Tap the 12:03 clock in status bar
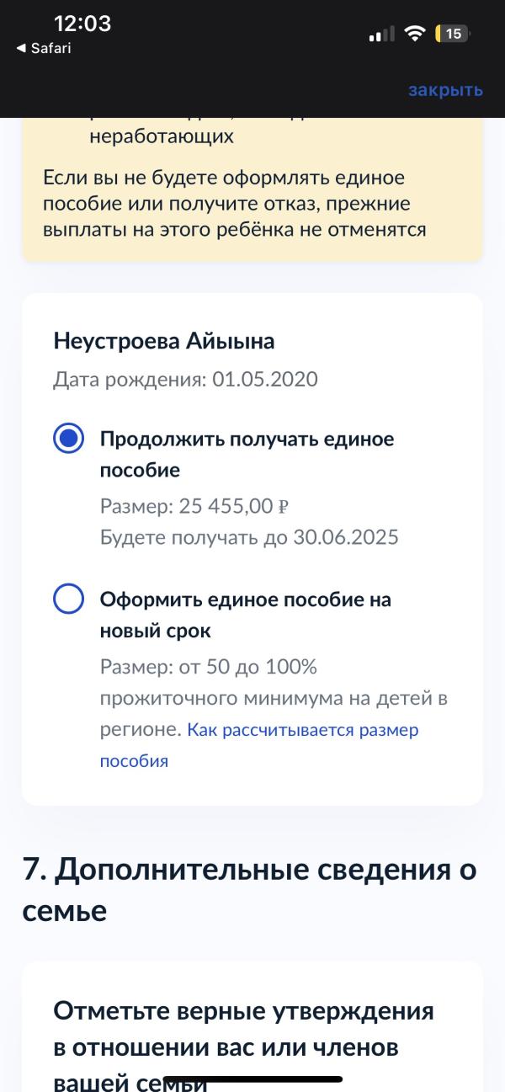This screenshot has height=1092, width=505. [x=82, y=24]
